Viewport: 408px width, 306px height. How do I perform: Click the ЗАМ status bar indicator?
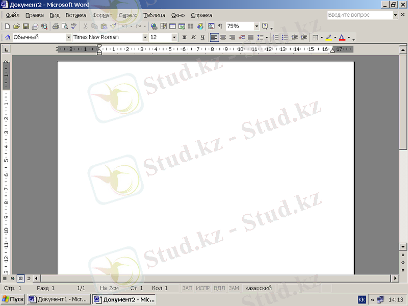pos(234,288)
